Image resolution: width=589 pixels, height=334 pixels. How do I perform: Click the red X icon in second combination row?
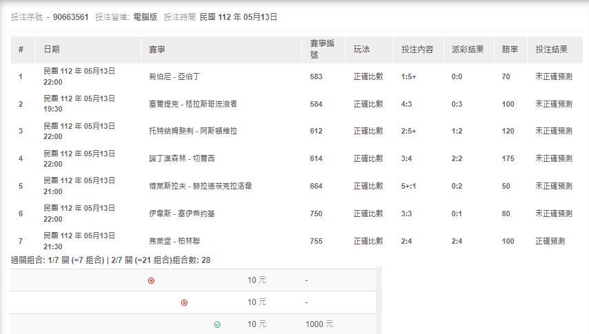tap(184, 302)
